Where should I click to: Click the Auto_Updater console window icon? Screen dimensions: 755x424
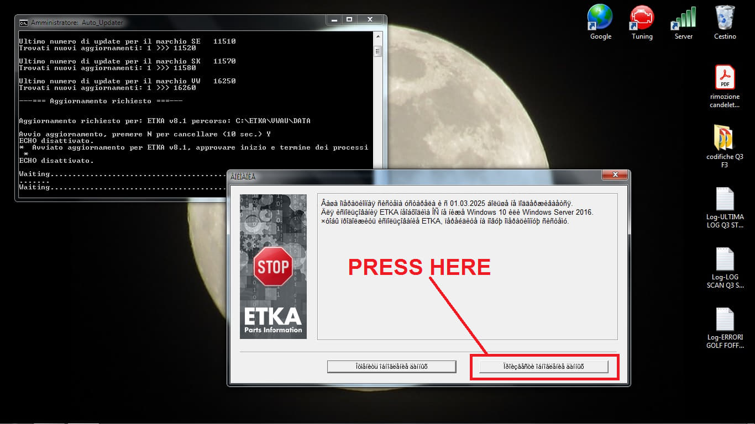[24, 23]
